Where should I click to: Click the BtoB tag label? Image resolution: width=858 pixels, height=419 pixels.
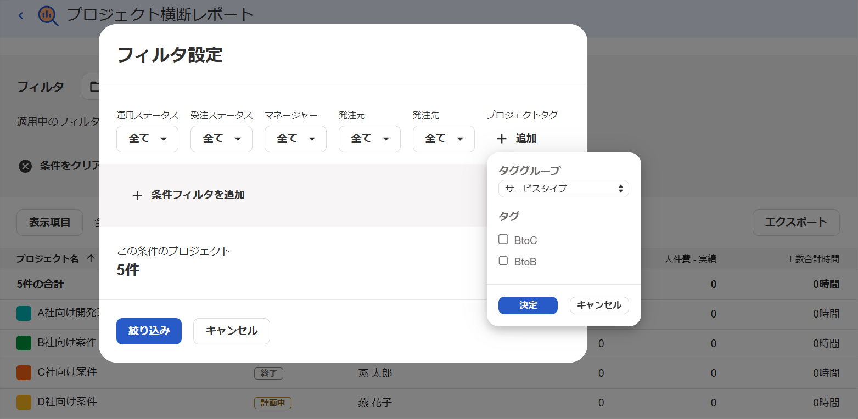click(525, 262)
